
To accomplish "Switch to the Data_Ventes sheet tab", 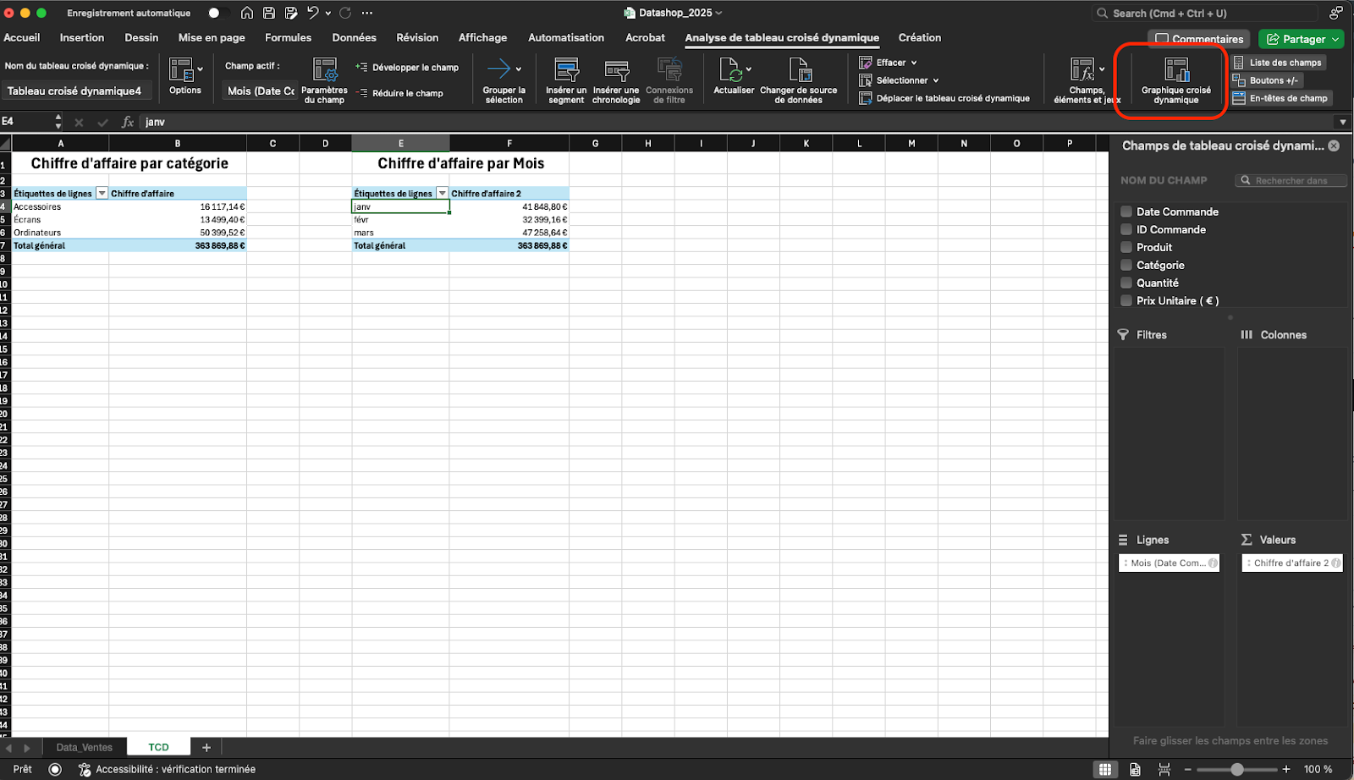I will click(84, 747).
